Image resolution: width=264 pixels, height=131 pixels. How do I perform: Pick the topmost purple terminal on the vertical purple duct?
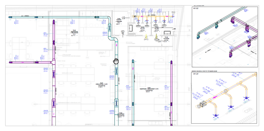(54, 22)
